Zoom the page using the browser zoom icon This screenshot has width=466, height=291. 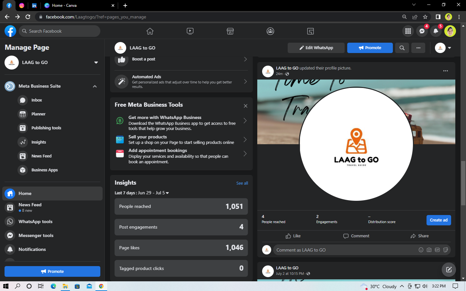pos(405,17)
